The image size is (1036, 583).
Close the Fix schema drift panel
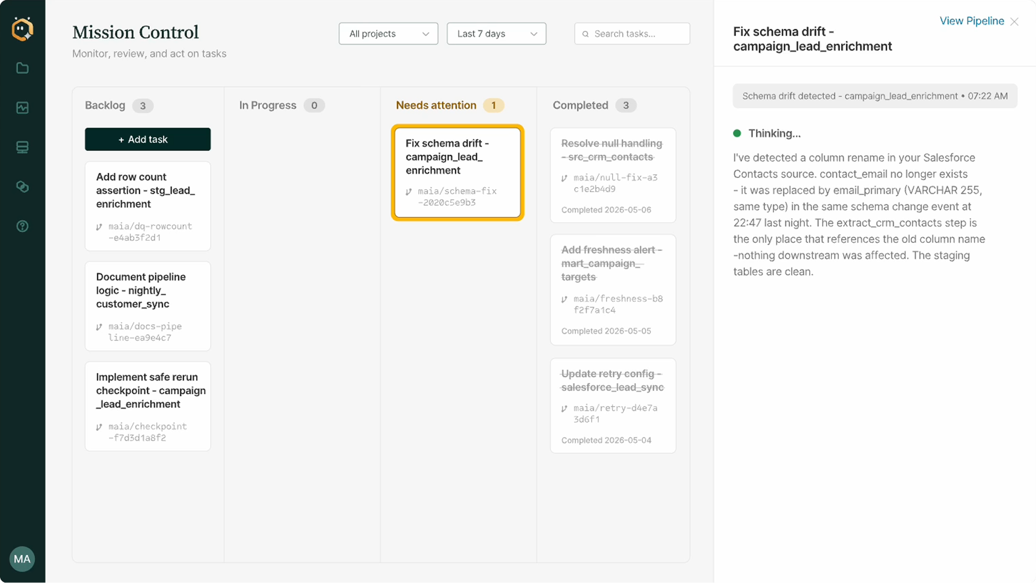tap(1014, 21)
